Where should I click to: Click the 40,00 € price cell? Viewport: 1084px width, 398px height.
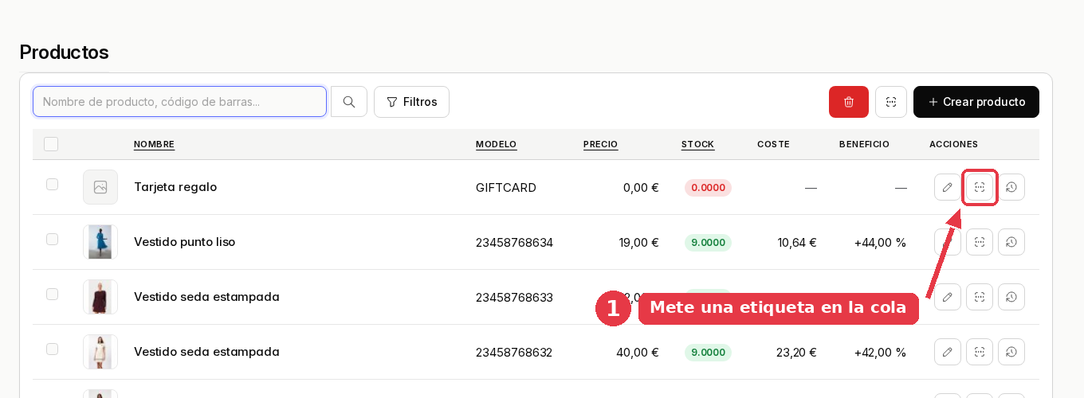pyautogui.click(x=638, y=353)
